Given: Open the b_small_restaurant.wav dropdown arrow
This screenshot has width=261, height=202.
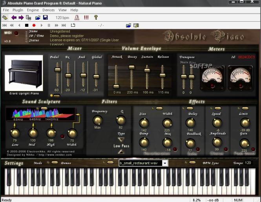Looking at the screenshot, I should tap(165, 163).
